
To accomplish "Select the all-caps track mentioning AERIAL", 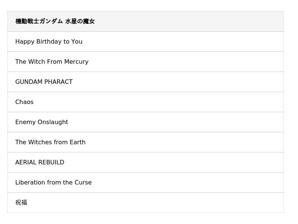I will tap(40, 163).
